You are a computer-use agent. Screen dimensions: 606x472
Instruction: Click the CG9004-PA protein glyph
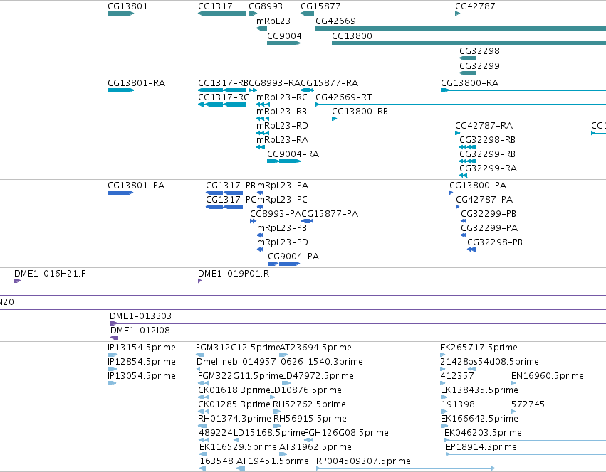[283, 264]
